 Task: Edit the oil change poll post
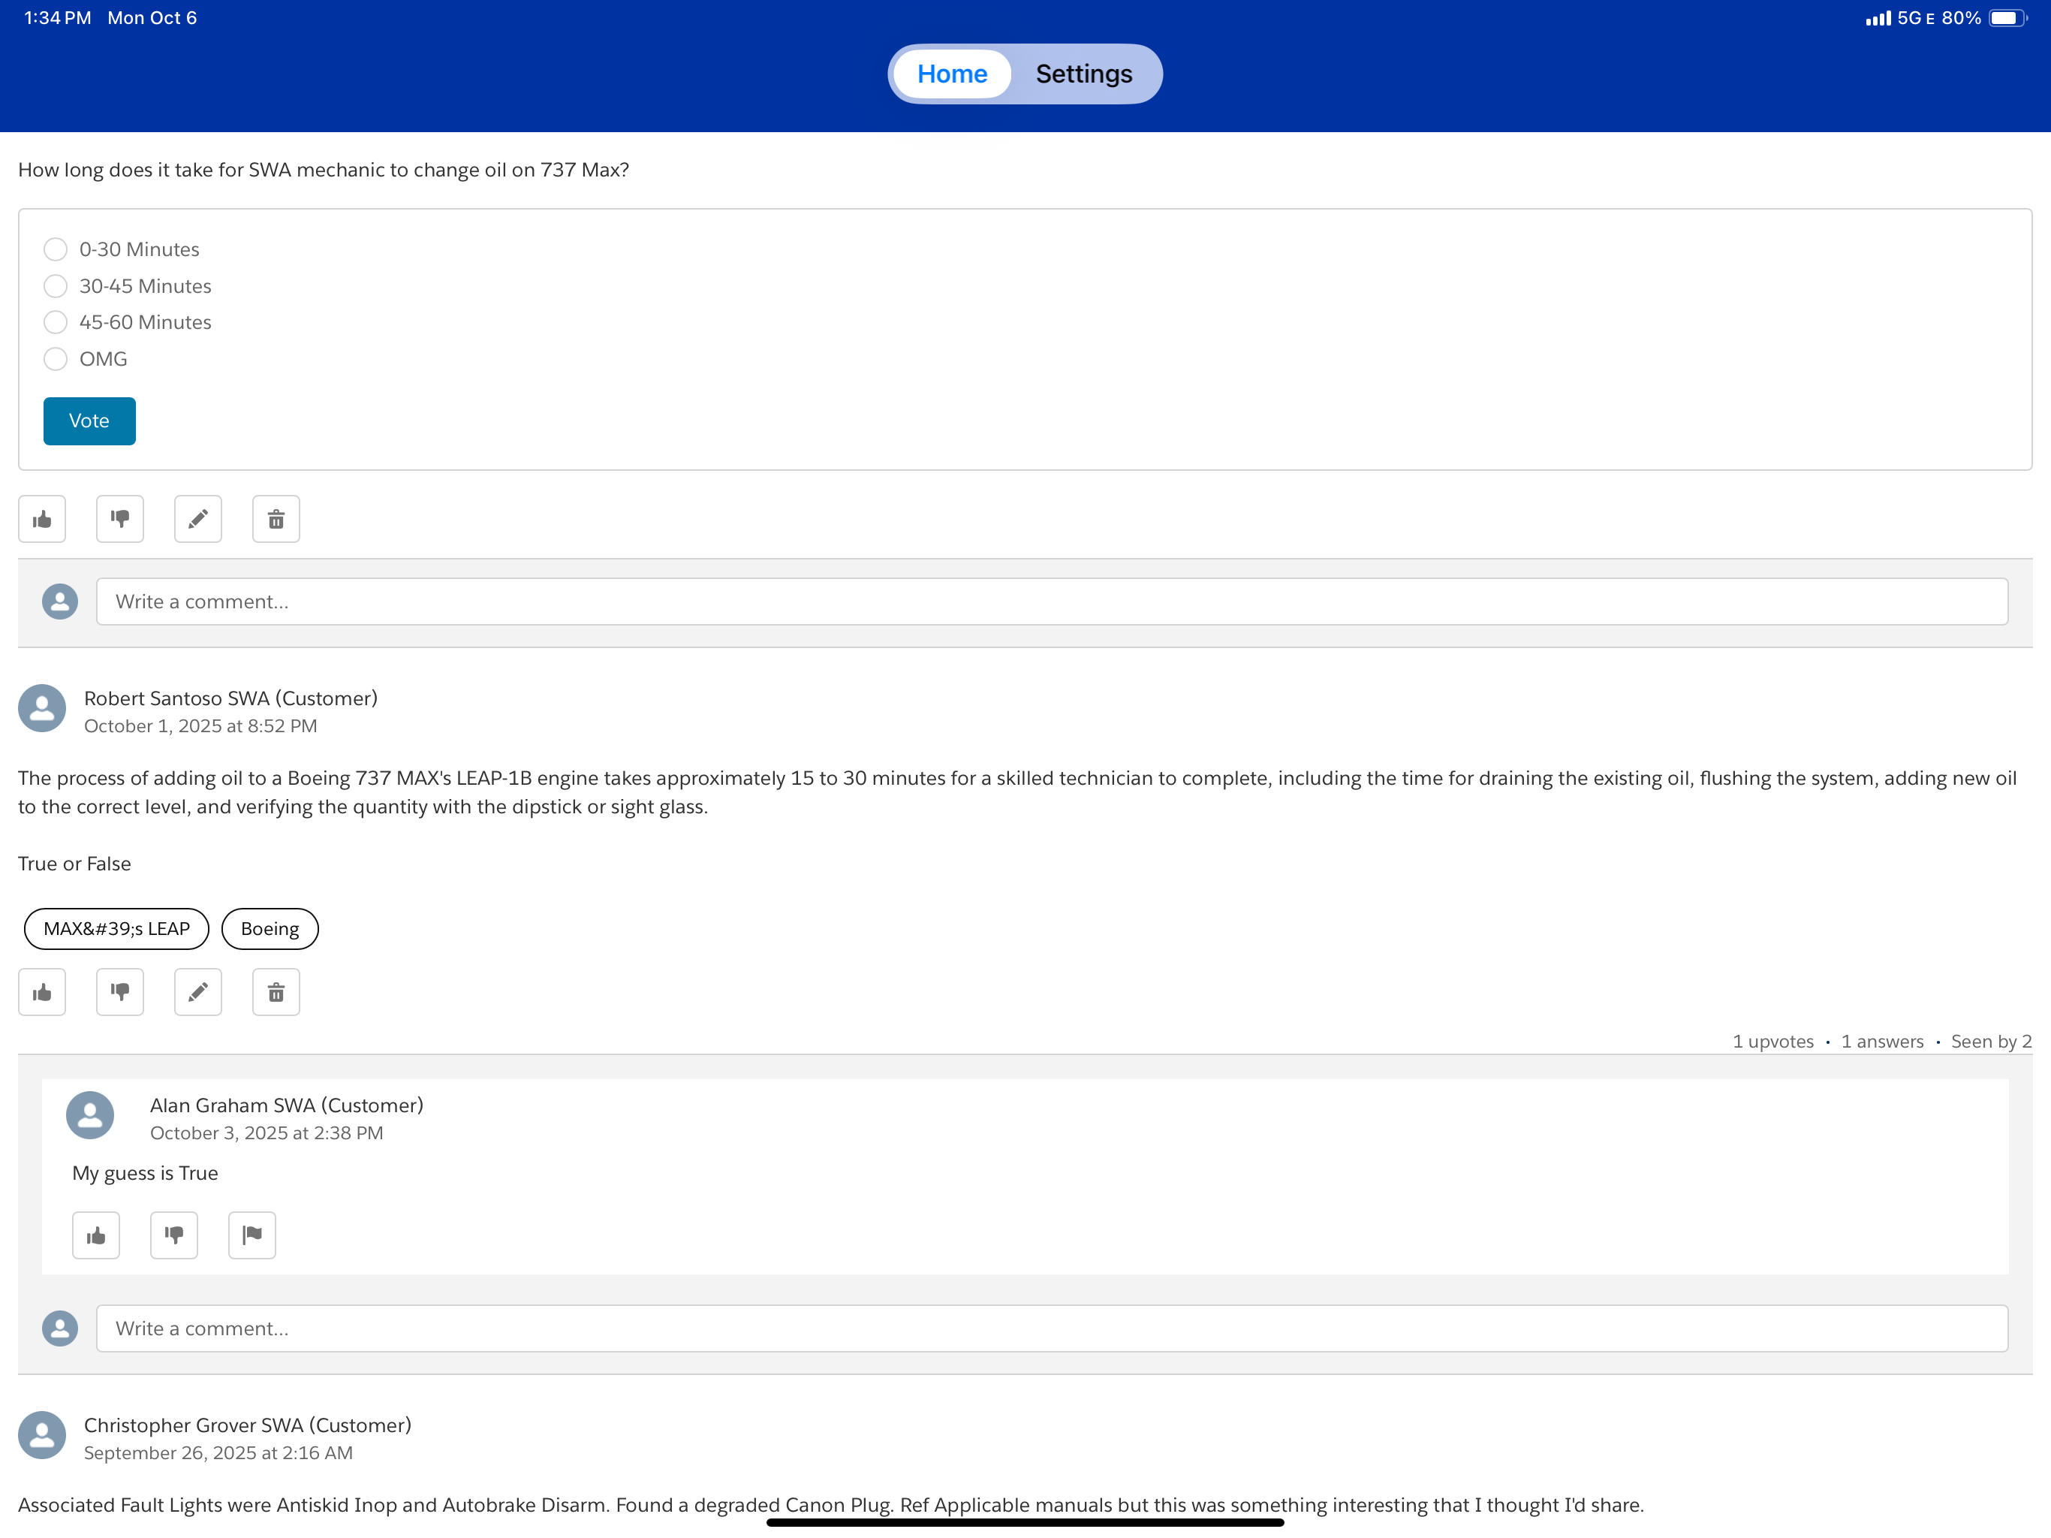[x=198, y=520]
